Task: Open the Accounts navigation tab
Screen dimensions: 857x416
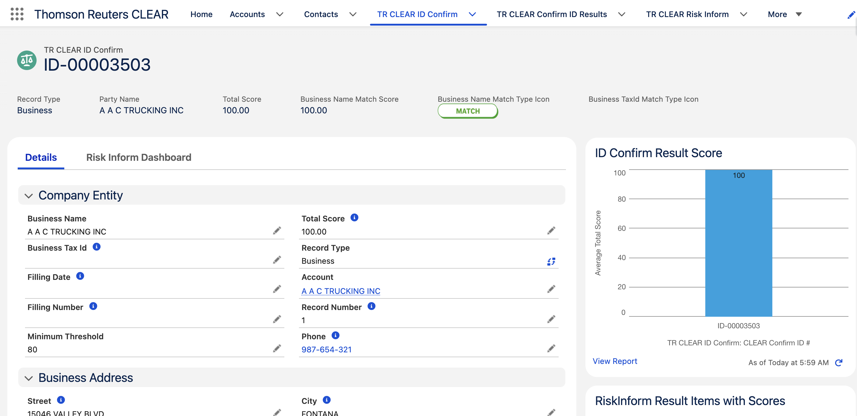Action: 247,14
